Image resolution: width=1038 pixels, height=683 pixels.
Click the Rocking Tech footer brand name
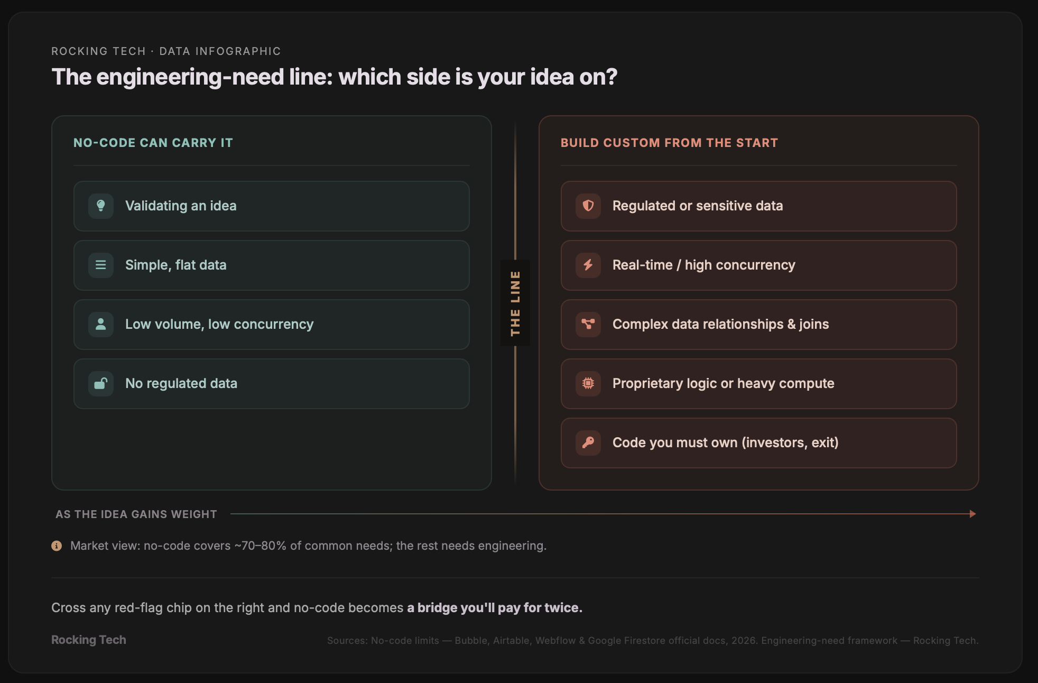89,640
